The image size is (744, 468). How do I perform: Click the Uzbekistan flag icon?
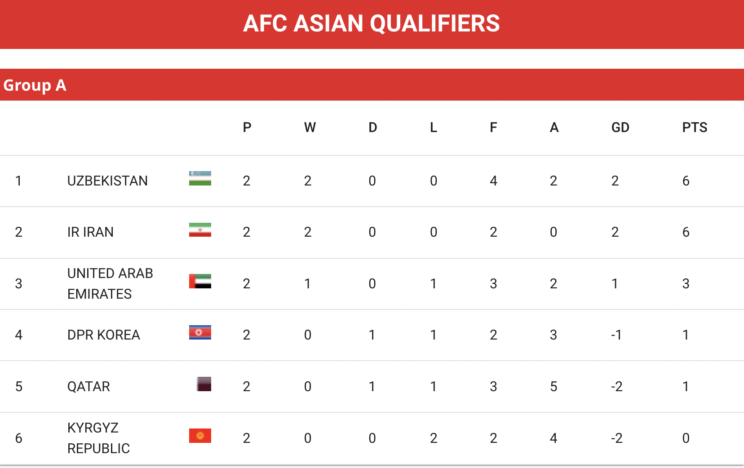(200, 178)
